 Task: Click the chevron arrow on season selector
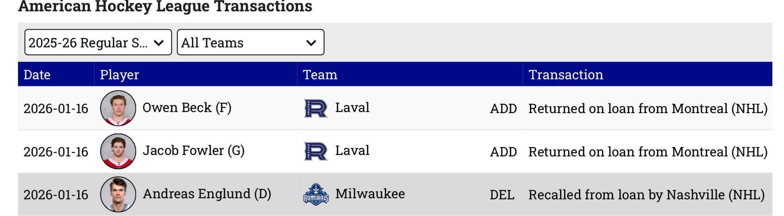[x=159, y=43]
